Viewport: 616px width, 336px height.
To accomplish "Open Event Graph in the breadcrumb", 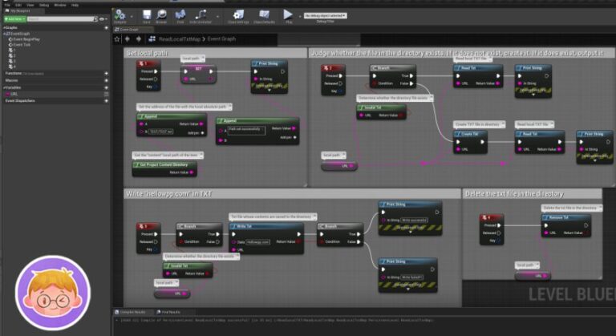I will tap(221, 39).
